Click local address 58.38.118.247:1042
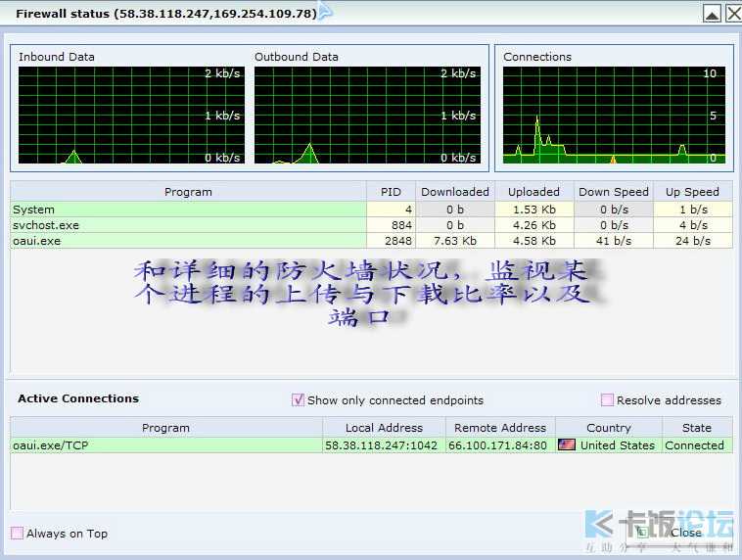The image size is (742, 560). click(381, 445)
